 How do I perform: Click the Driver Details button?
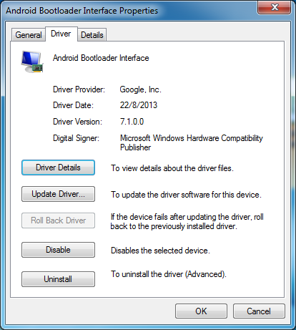point(58,168)
